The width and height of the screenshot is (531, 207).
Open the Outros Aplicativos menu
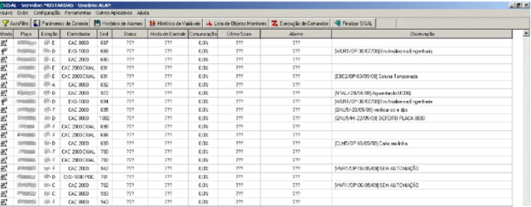click(115, 13)
